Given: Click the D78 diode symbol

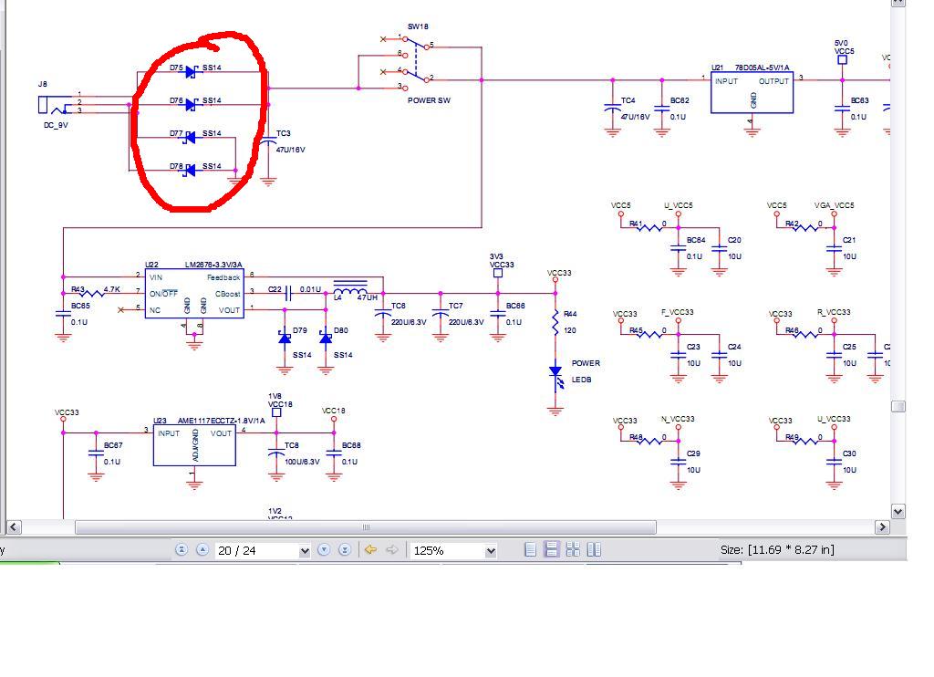Looking at the screenshot, I should [190, 171].
